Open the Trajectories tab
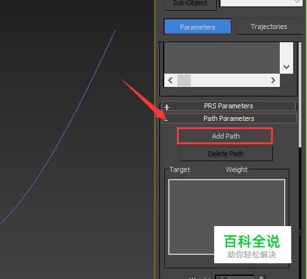 269,26
